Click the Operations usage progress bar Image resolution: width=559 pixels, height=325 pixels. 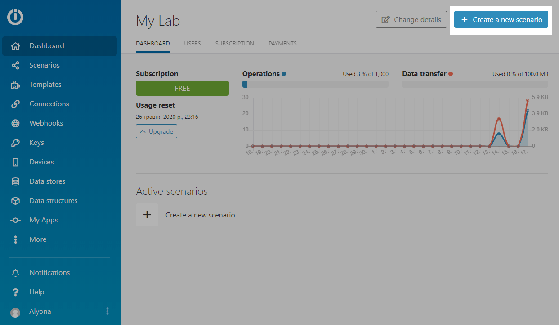(315, 84)
